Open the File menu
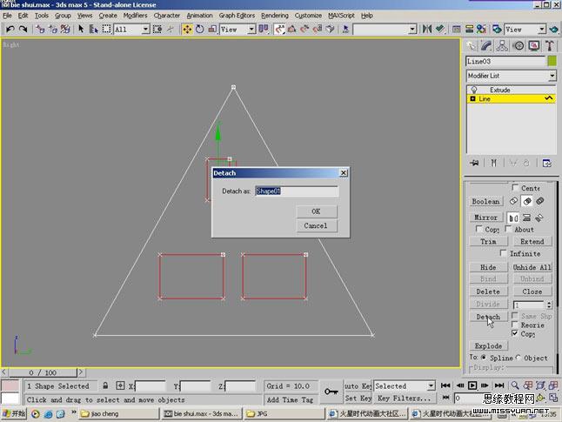The width and height of the screenshot is (562, 422). (x=7, y=16)
